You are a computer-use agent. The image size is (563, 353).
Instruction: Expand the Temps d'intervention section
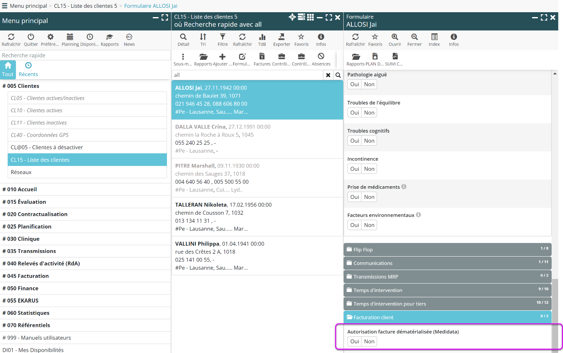point(447,290)
